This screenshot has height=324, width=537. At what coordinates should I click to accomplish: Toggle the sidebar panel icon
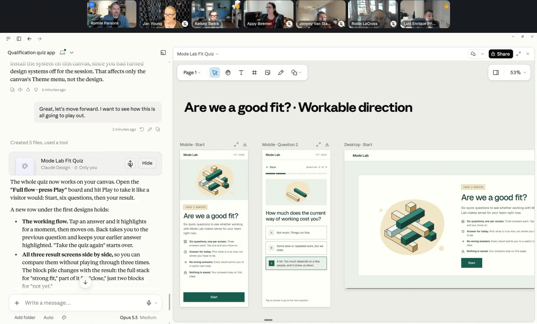coord(19,39)
